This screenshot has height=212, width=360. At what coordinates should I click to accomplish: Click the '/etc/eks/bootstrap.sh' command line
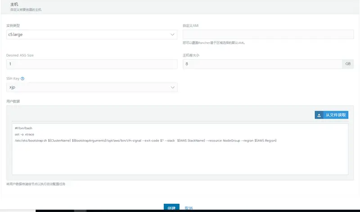point(145,141)
